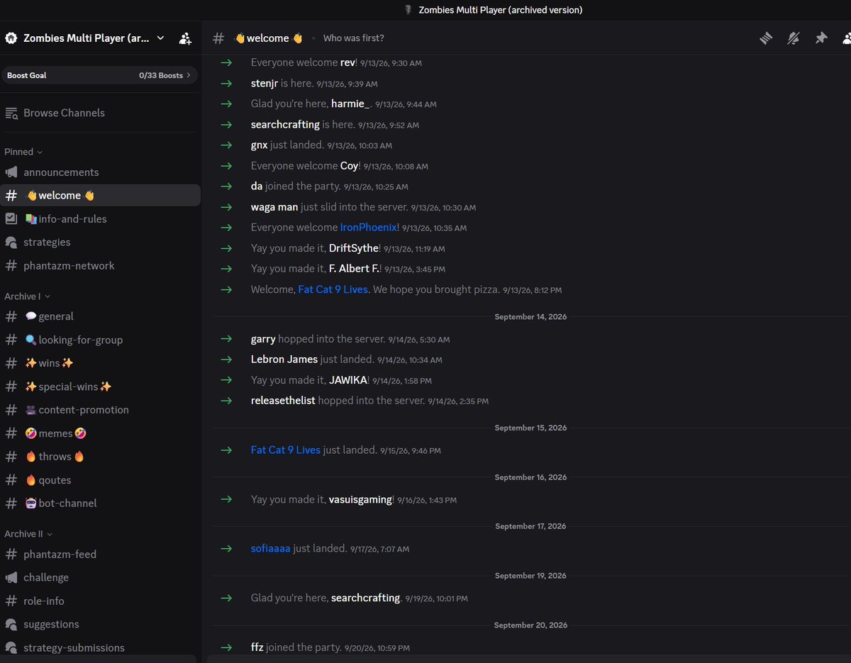
Task: Click username rev in welcome message
Action: [347, 62]
